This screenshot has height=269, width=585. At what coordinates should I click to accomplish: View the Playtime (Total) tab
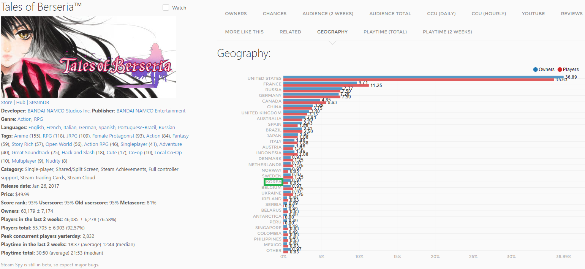point(385,32)
